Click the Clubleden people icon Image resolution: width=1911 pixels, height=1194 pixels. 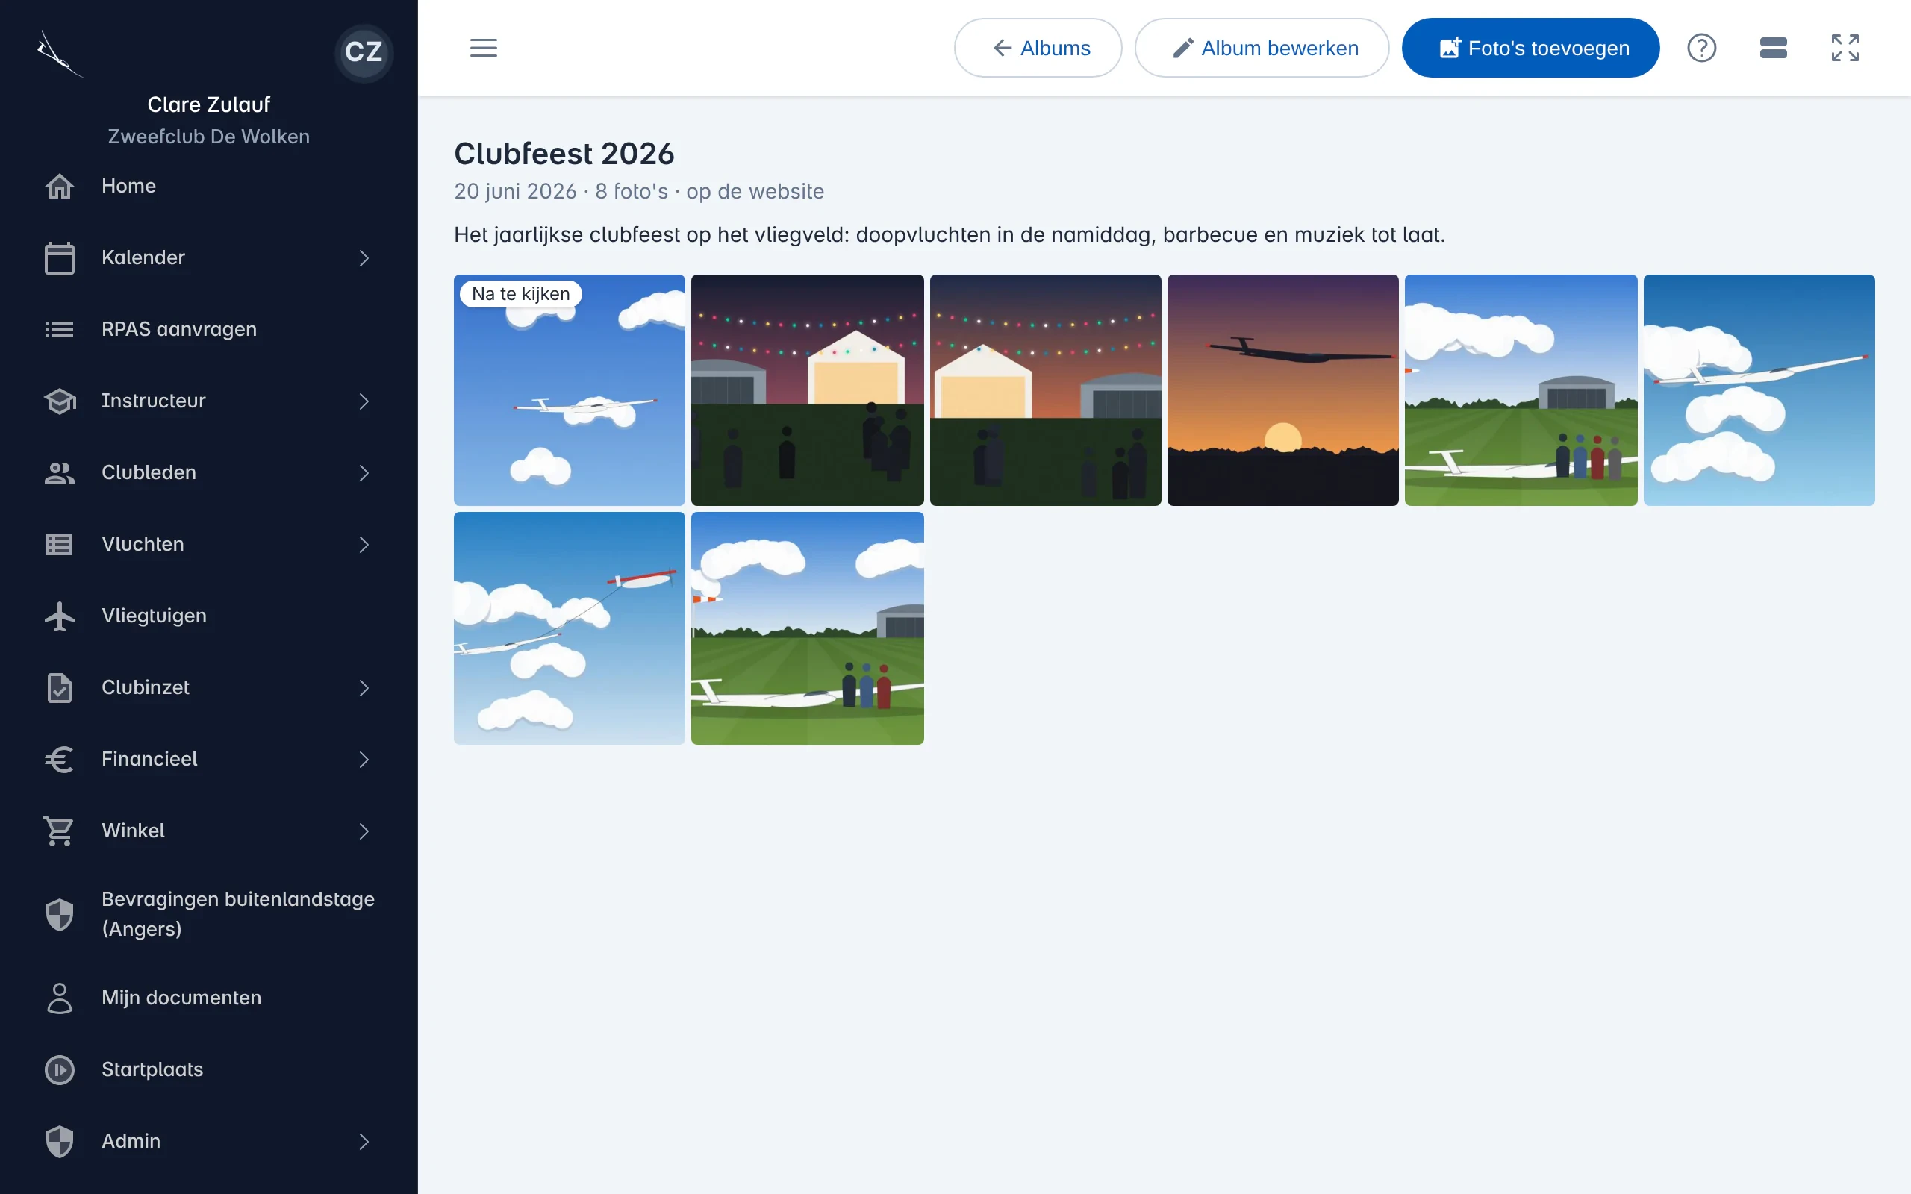60,473
